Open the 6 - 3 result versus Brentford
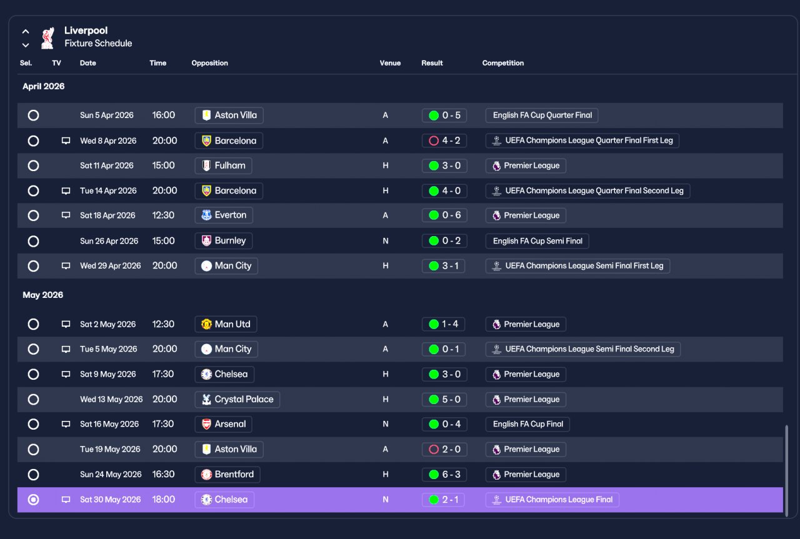Screen dimensions: 800x539 click(444, 475)
